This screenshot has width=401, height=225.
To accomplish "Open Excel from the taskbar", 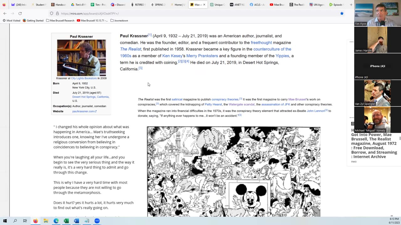I will click(x=66, y=221).
